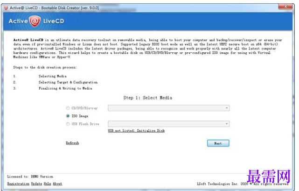Image resolution: width=299 pixels, height=191 pixels.
Task: Click the LSoft Technologies copyright text
Action: coord(243,184)
